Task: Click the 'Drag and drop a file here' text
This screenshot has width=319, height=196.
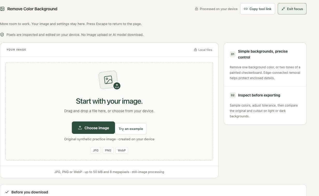Action: click(109, 111)
